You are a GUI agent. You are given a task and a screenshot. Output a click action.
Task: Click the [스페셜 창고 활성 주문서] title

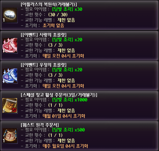[59, 95]
